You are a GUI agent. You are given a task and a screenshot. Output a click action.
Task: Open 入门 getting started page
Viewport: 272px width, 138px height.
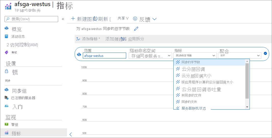(x=17, y=107)
